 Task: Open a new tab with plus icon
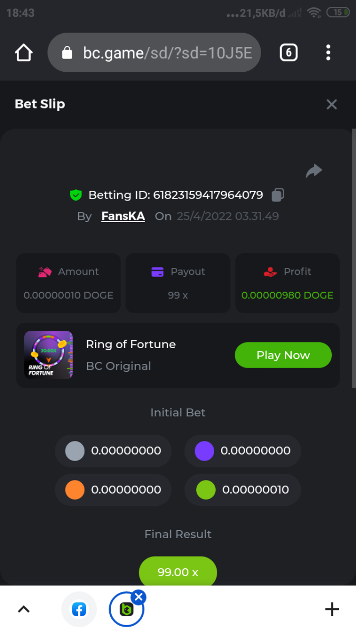click(332, 610)
